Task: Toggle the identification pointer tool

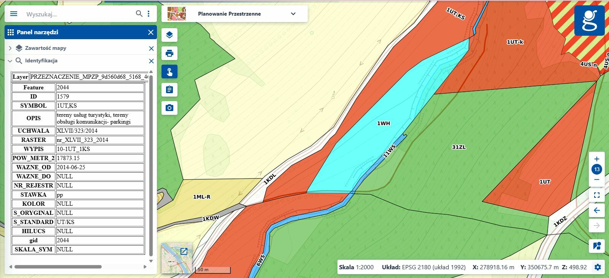Action: click(x=169, y=71)
